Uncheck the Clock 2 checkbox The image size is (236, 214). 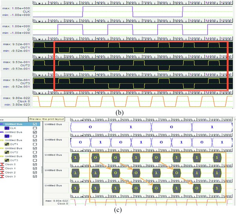click(x=35, y=172)
